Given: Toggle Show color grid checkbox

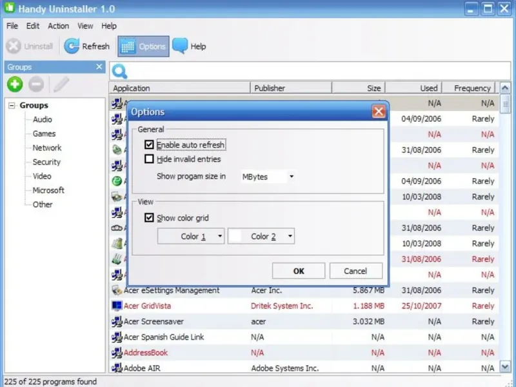Looking at the screenshot, I should tap(149, 217).
